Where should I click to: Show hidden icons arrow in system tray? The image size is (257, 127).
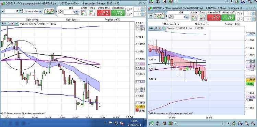[x=105, y=123]
